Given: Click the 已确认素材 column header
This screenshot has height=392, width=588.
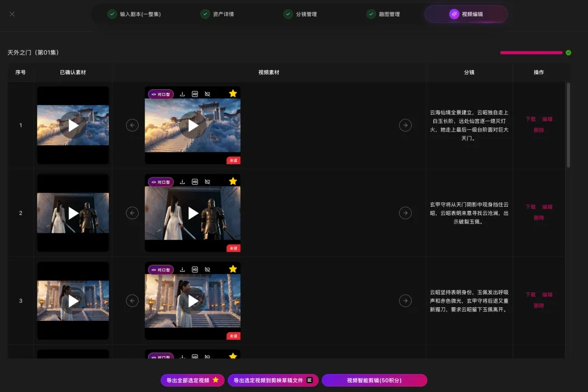Looking at the screenshot, I should (x=73, y=72).
